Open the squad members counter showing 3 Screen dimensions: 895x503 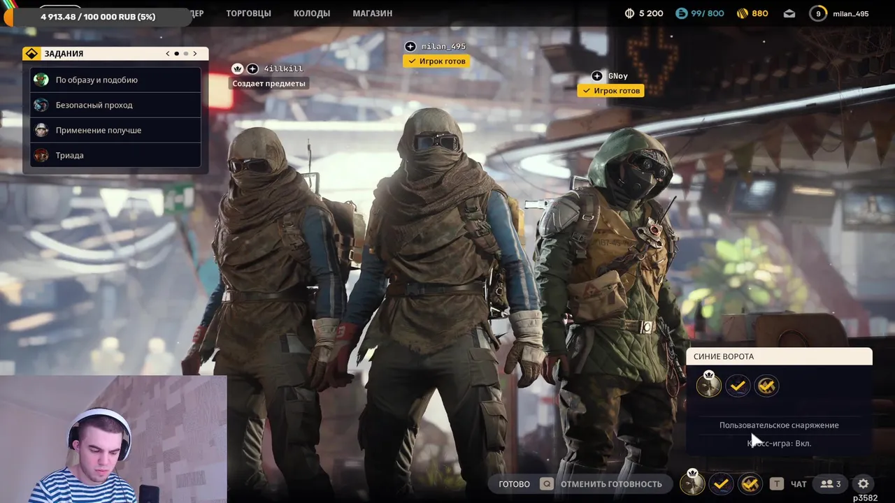click(830, 483)
